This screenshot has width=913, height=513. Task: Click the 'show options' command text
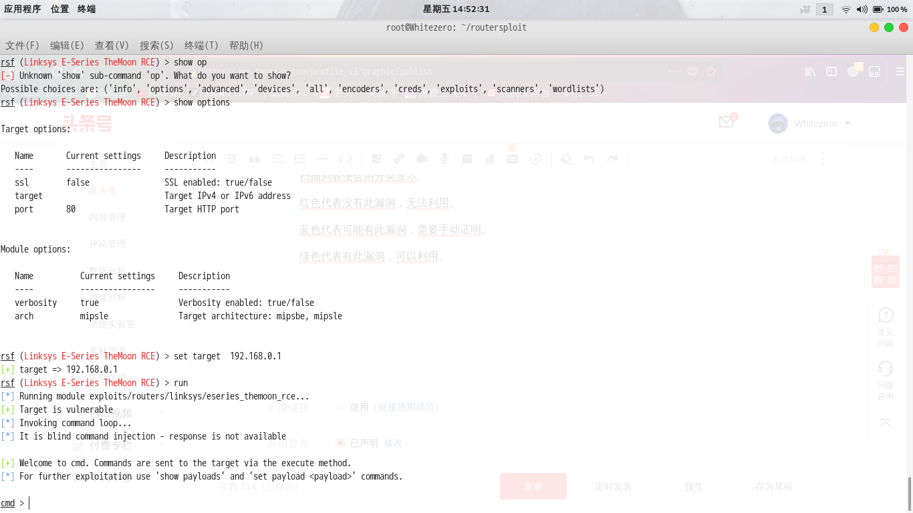coord(202,102)
